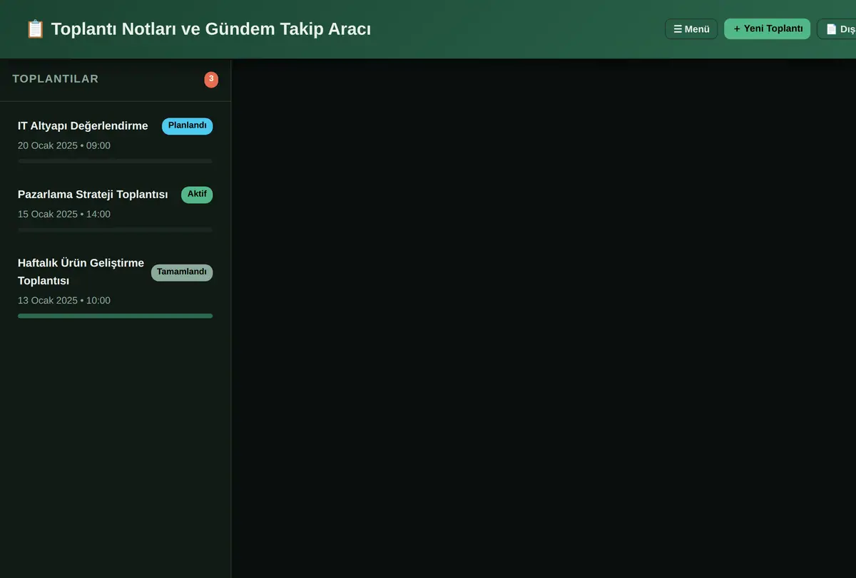
Task: Click the Planlandı status badge
Action: click(187, 126)
